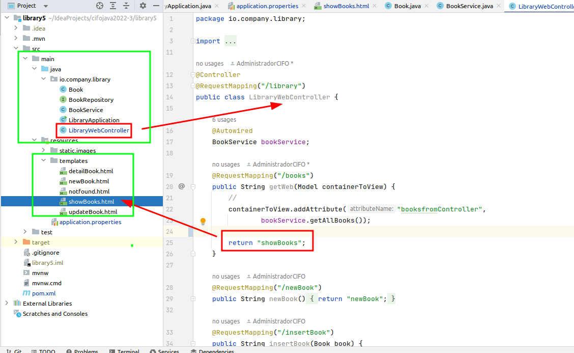Select the mvnw.cmd file

(46, 283)
